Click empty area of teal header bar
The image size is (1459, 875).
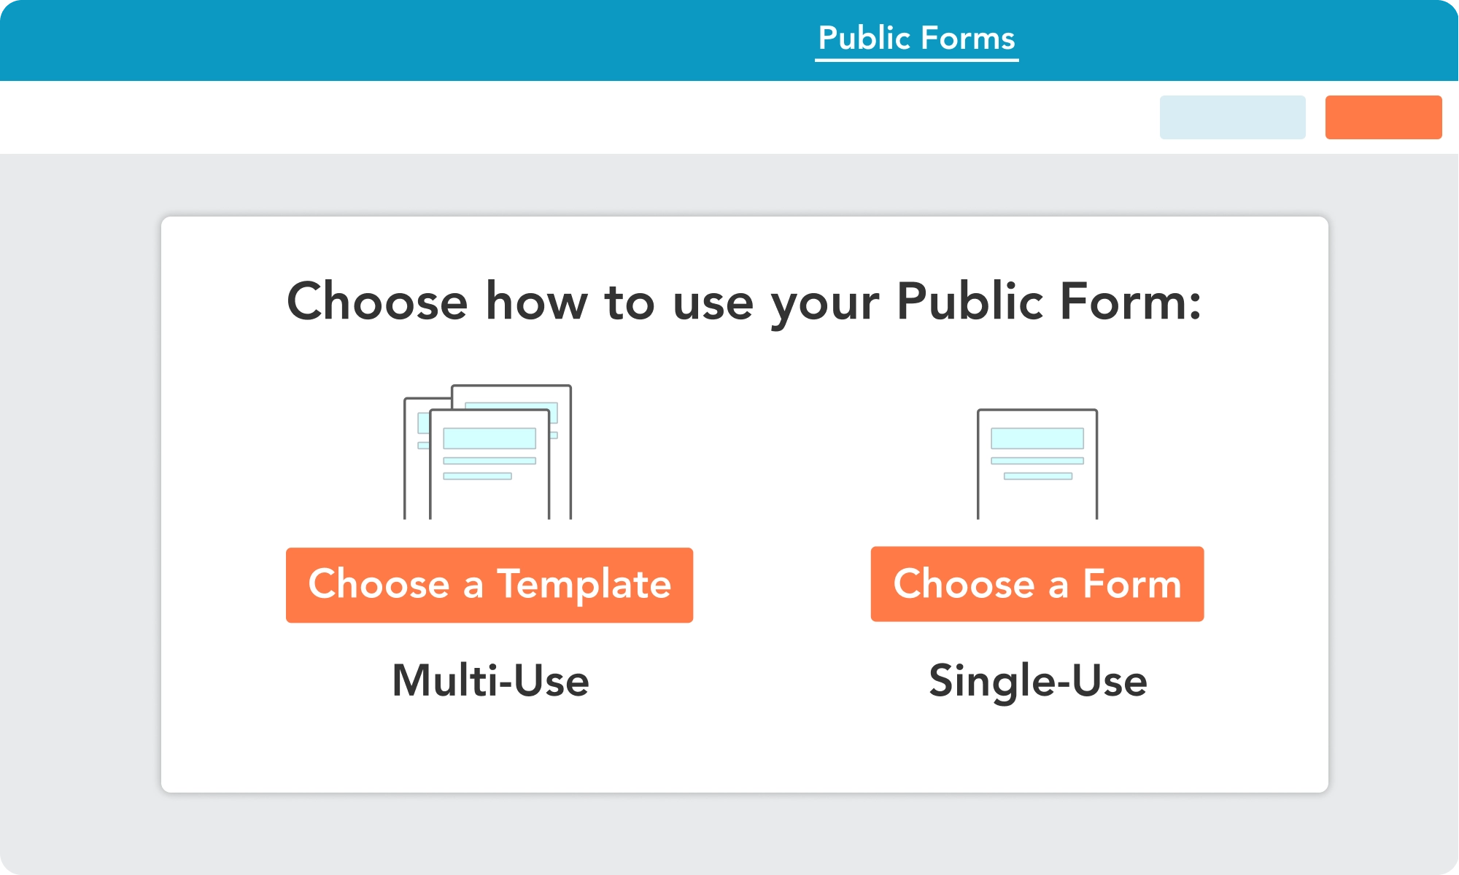click(365, 40)
